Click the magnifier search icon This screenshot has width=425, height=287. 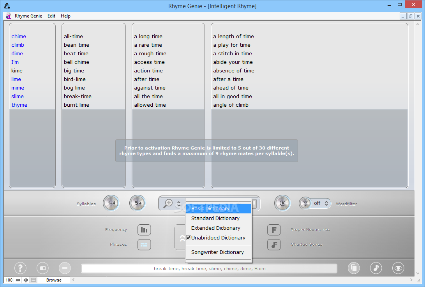[168, 203]
